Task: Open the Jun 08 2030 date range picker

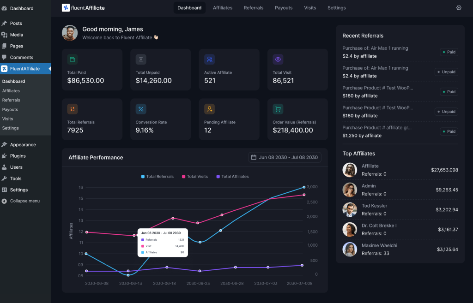Action: pos(285,157)
